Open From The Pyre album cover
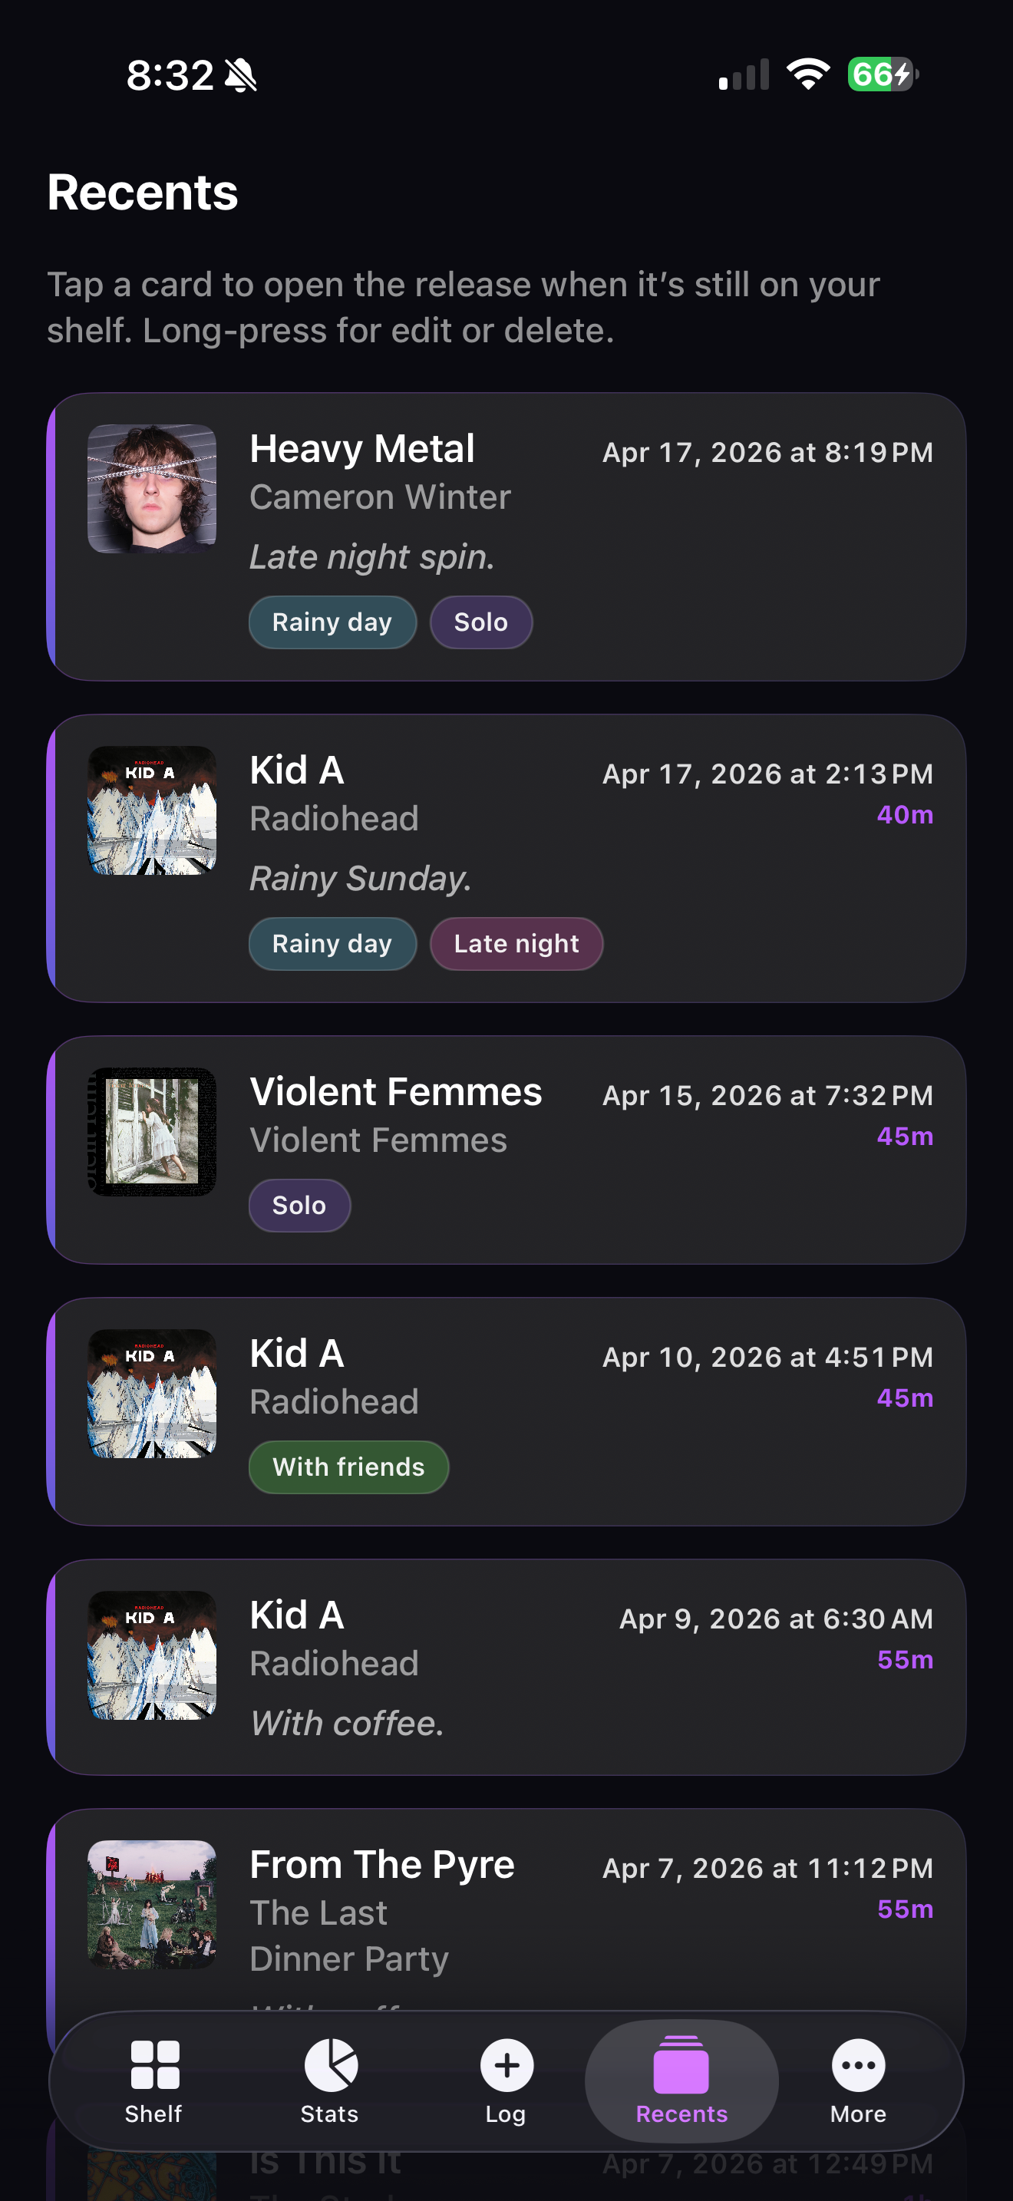Viewport: 1013px width, 2201px height. coord(152,1904)
